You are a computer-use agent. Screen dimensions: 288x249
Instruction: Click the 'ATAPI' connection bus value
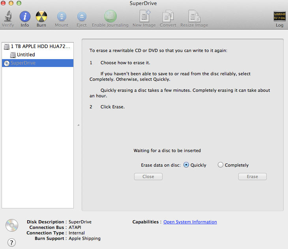[x=75, y=227]
